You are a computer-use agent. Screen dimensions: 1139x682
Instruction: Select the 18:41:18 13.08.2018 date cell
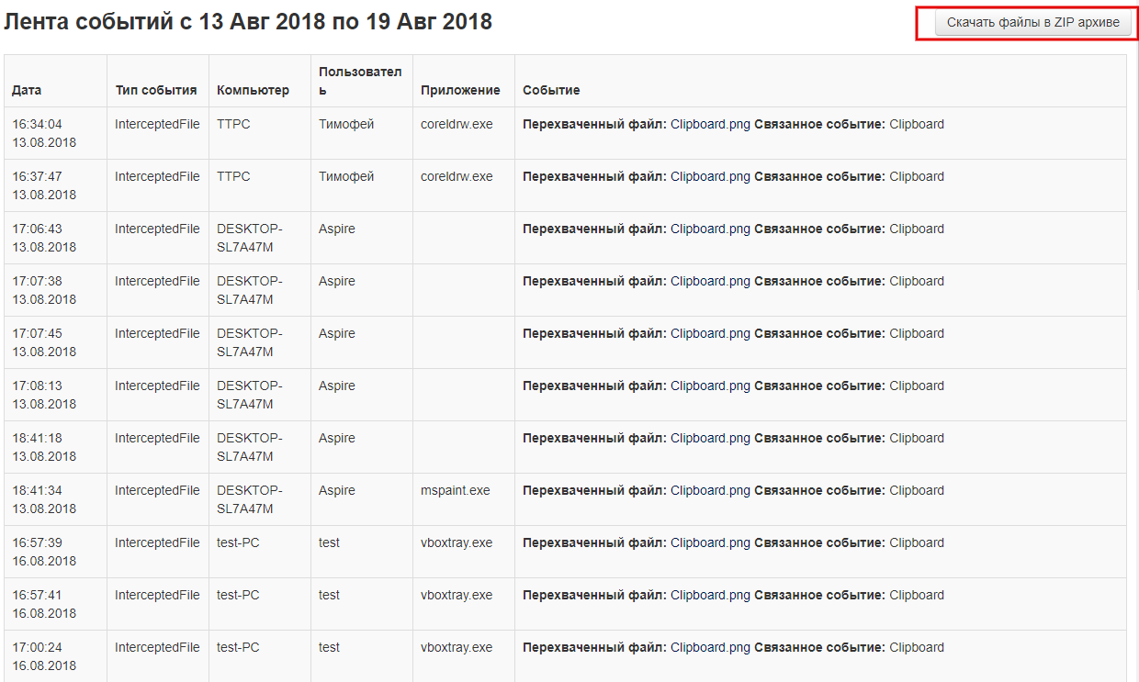tap(44, 447)
